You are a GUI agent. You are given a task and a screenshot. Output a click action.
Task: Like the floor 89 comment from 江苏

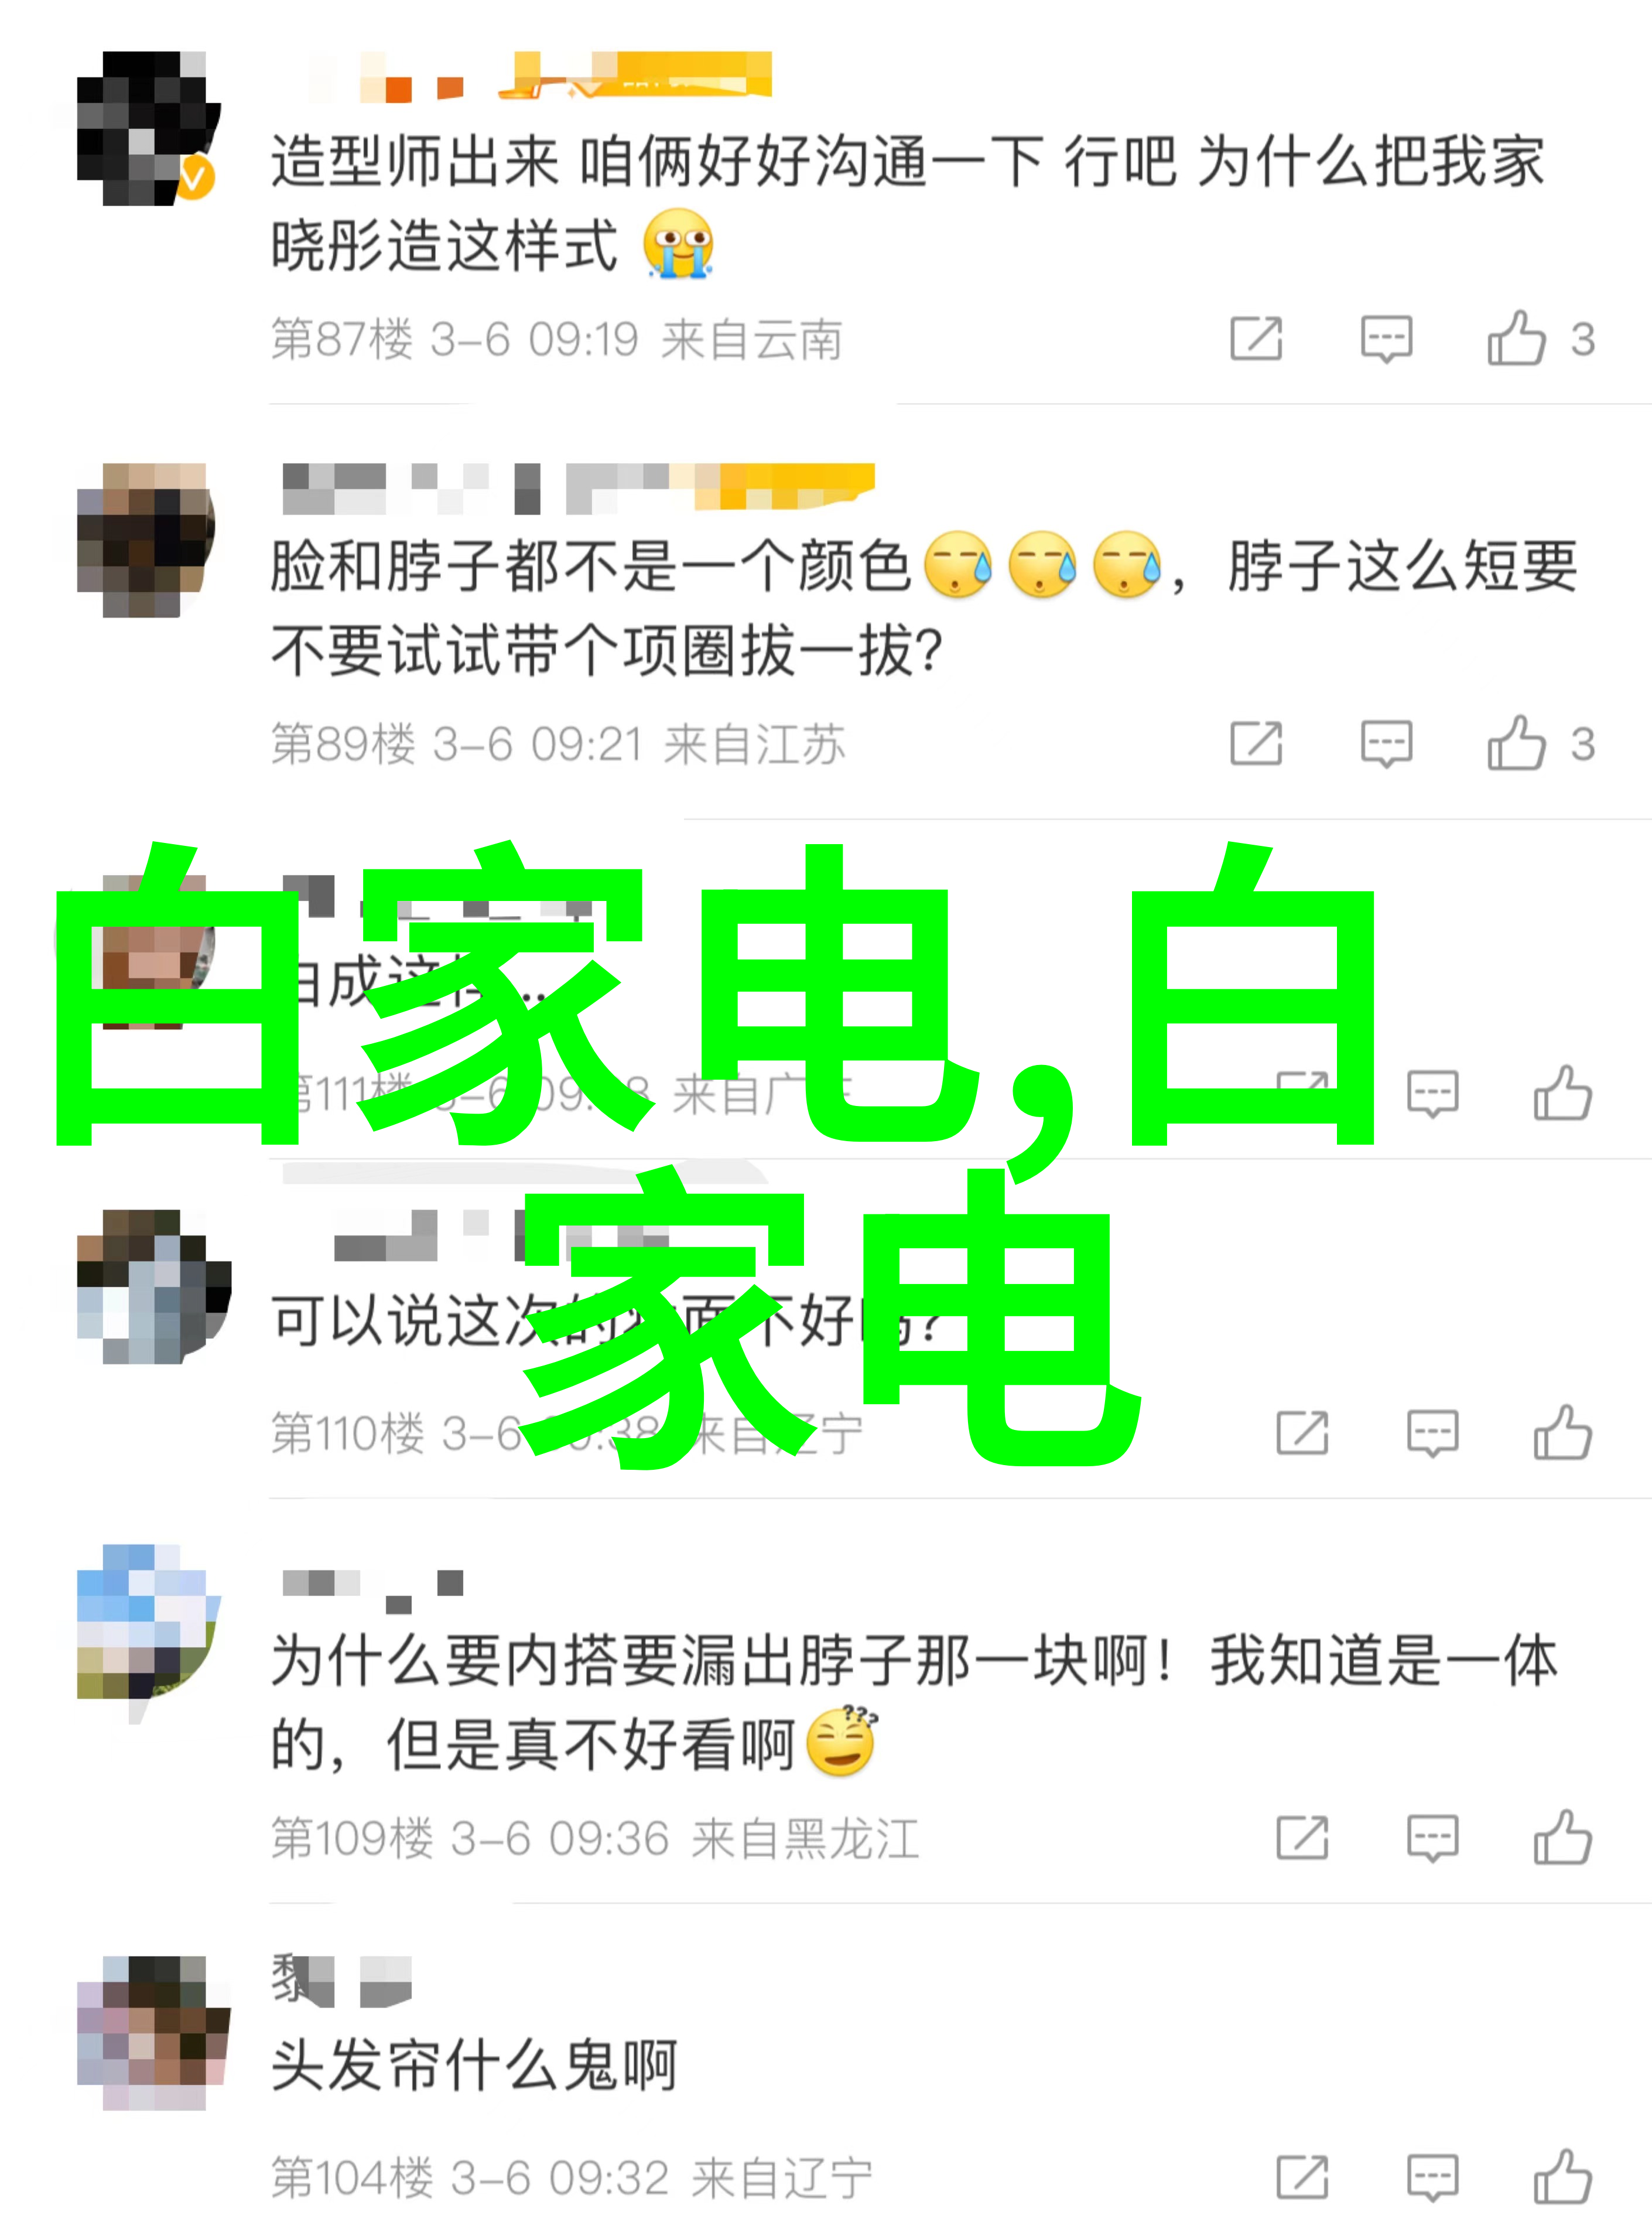point(1516,743)
